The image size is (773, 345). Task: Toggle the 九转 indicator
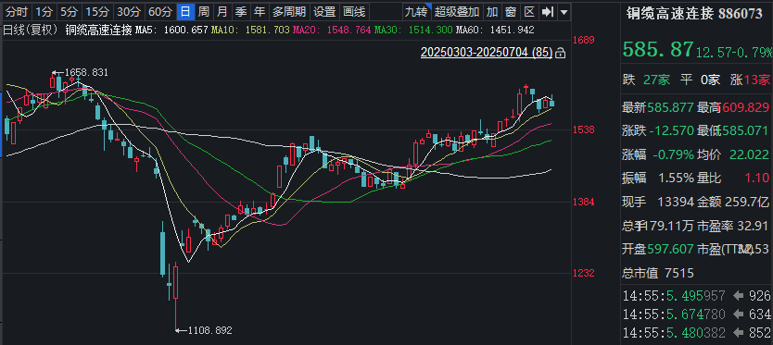[416, 11]
